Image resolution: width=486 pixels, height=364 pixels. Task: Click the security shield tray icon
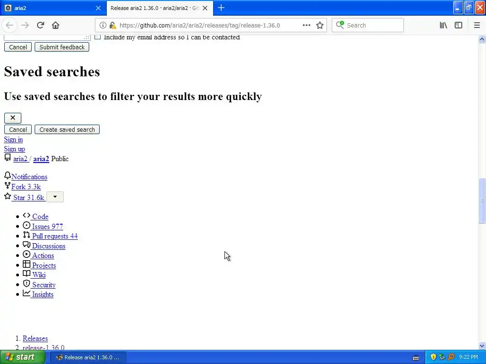tap(433, 357)
